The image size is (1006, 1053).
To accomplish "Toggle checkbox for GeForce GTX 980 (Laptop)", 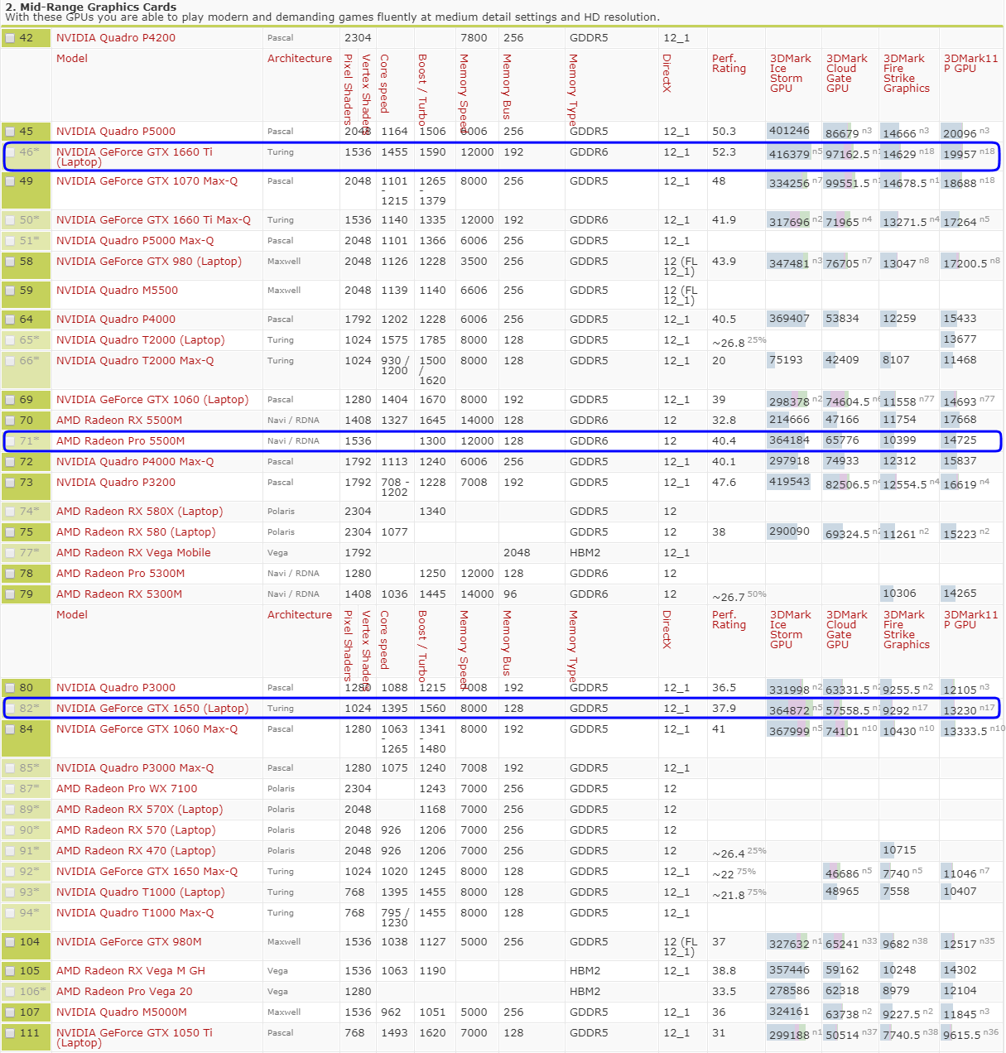I will pyautogui.click(x=10, y=262).
